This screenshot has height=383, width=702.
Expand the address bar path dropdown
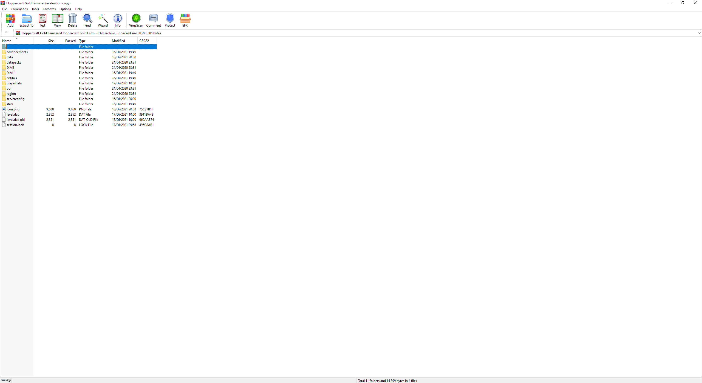pyautogui.click(x=699, y=33)
